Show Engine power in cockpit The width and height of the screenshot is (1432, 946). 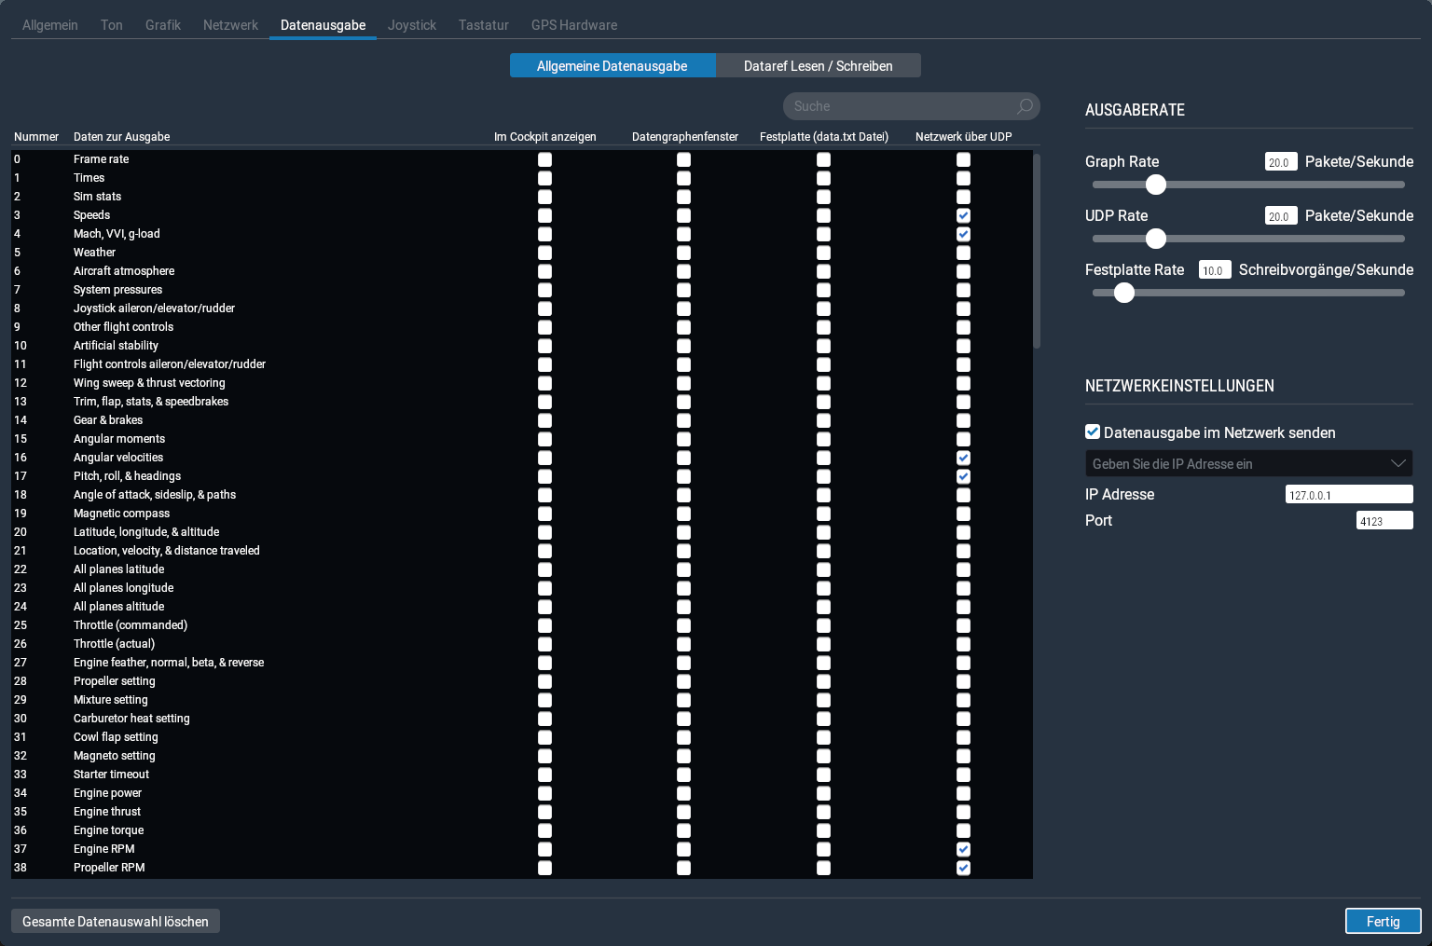pos(544,793)
